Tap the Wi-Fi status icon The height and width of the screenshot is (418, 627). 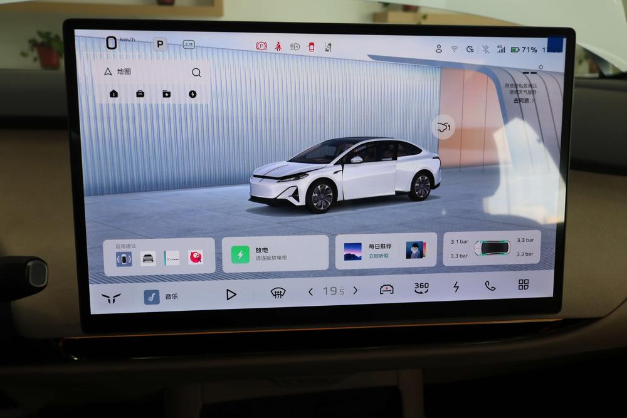454,49
